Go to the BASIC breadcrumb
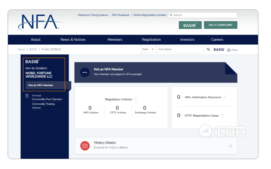 33,49
